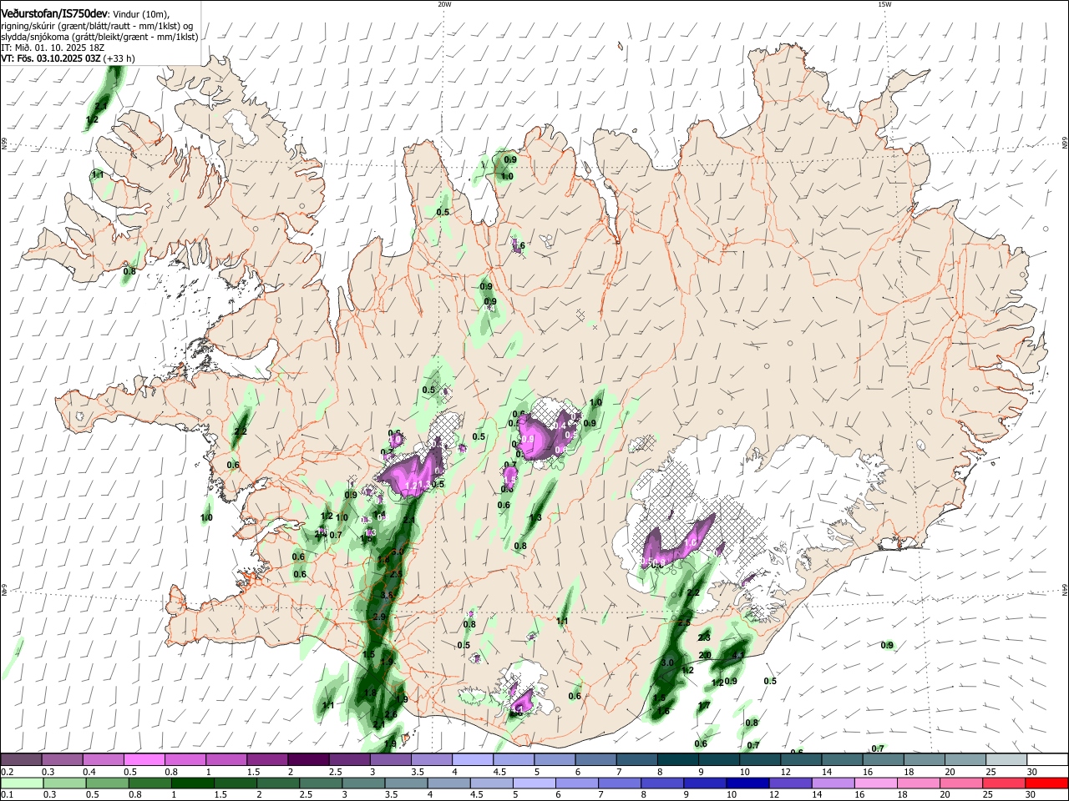Click the 'slydda/snjókoma' legend description line

tap(99, 37)
